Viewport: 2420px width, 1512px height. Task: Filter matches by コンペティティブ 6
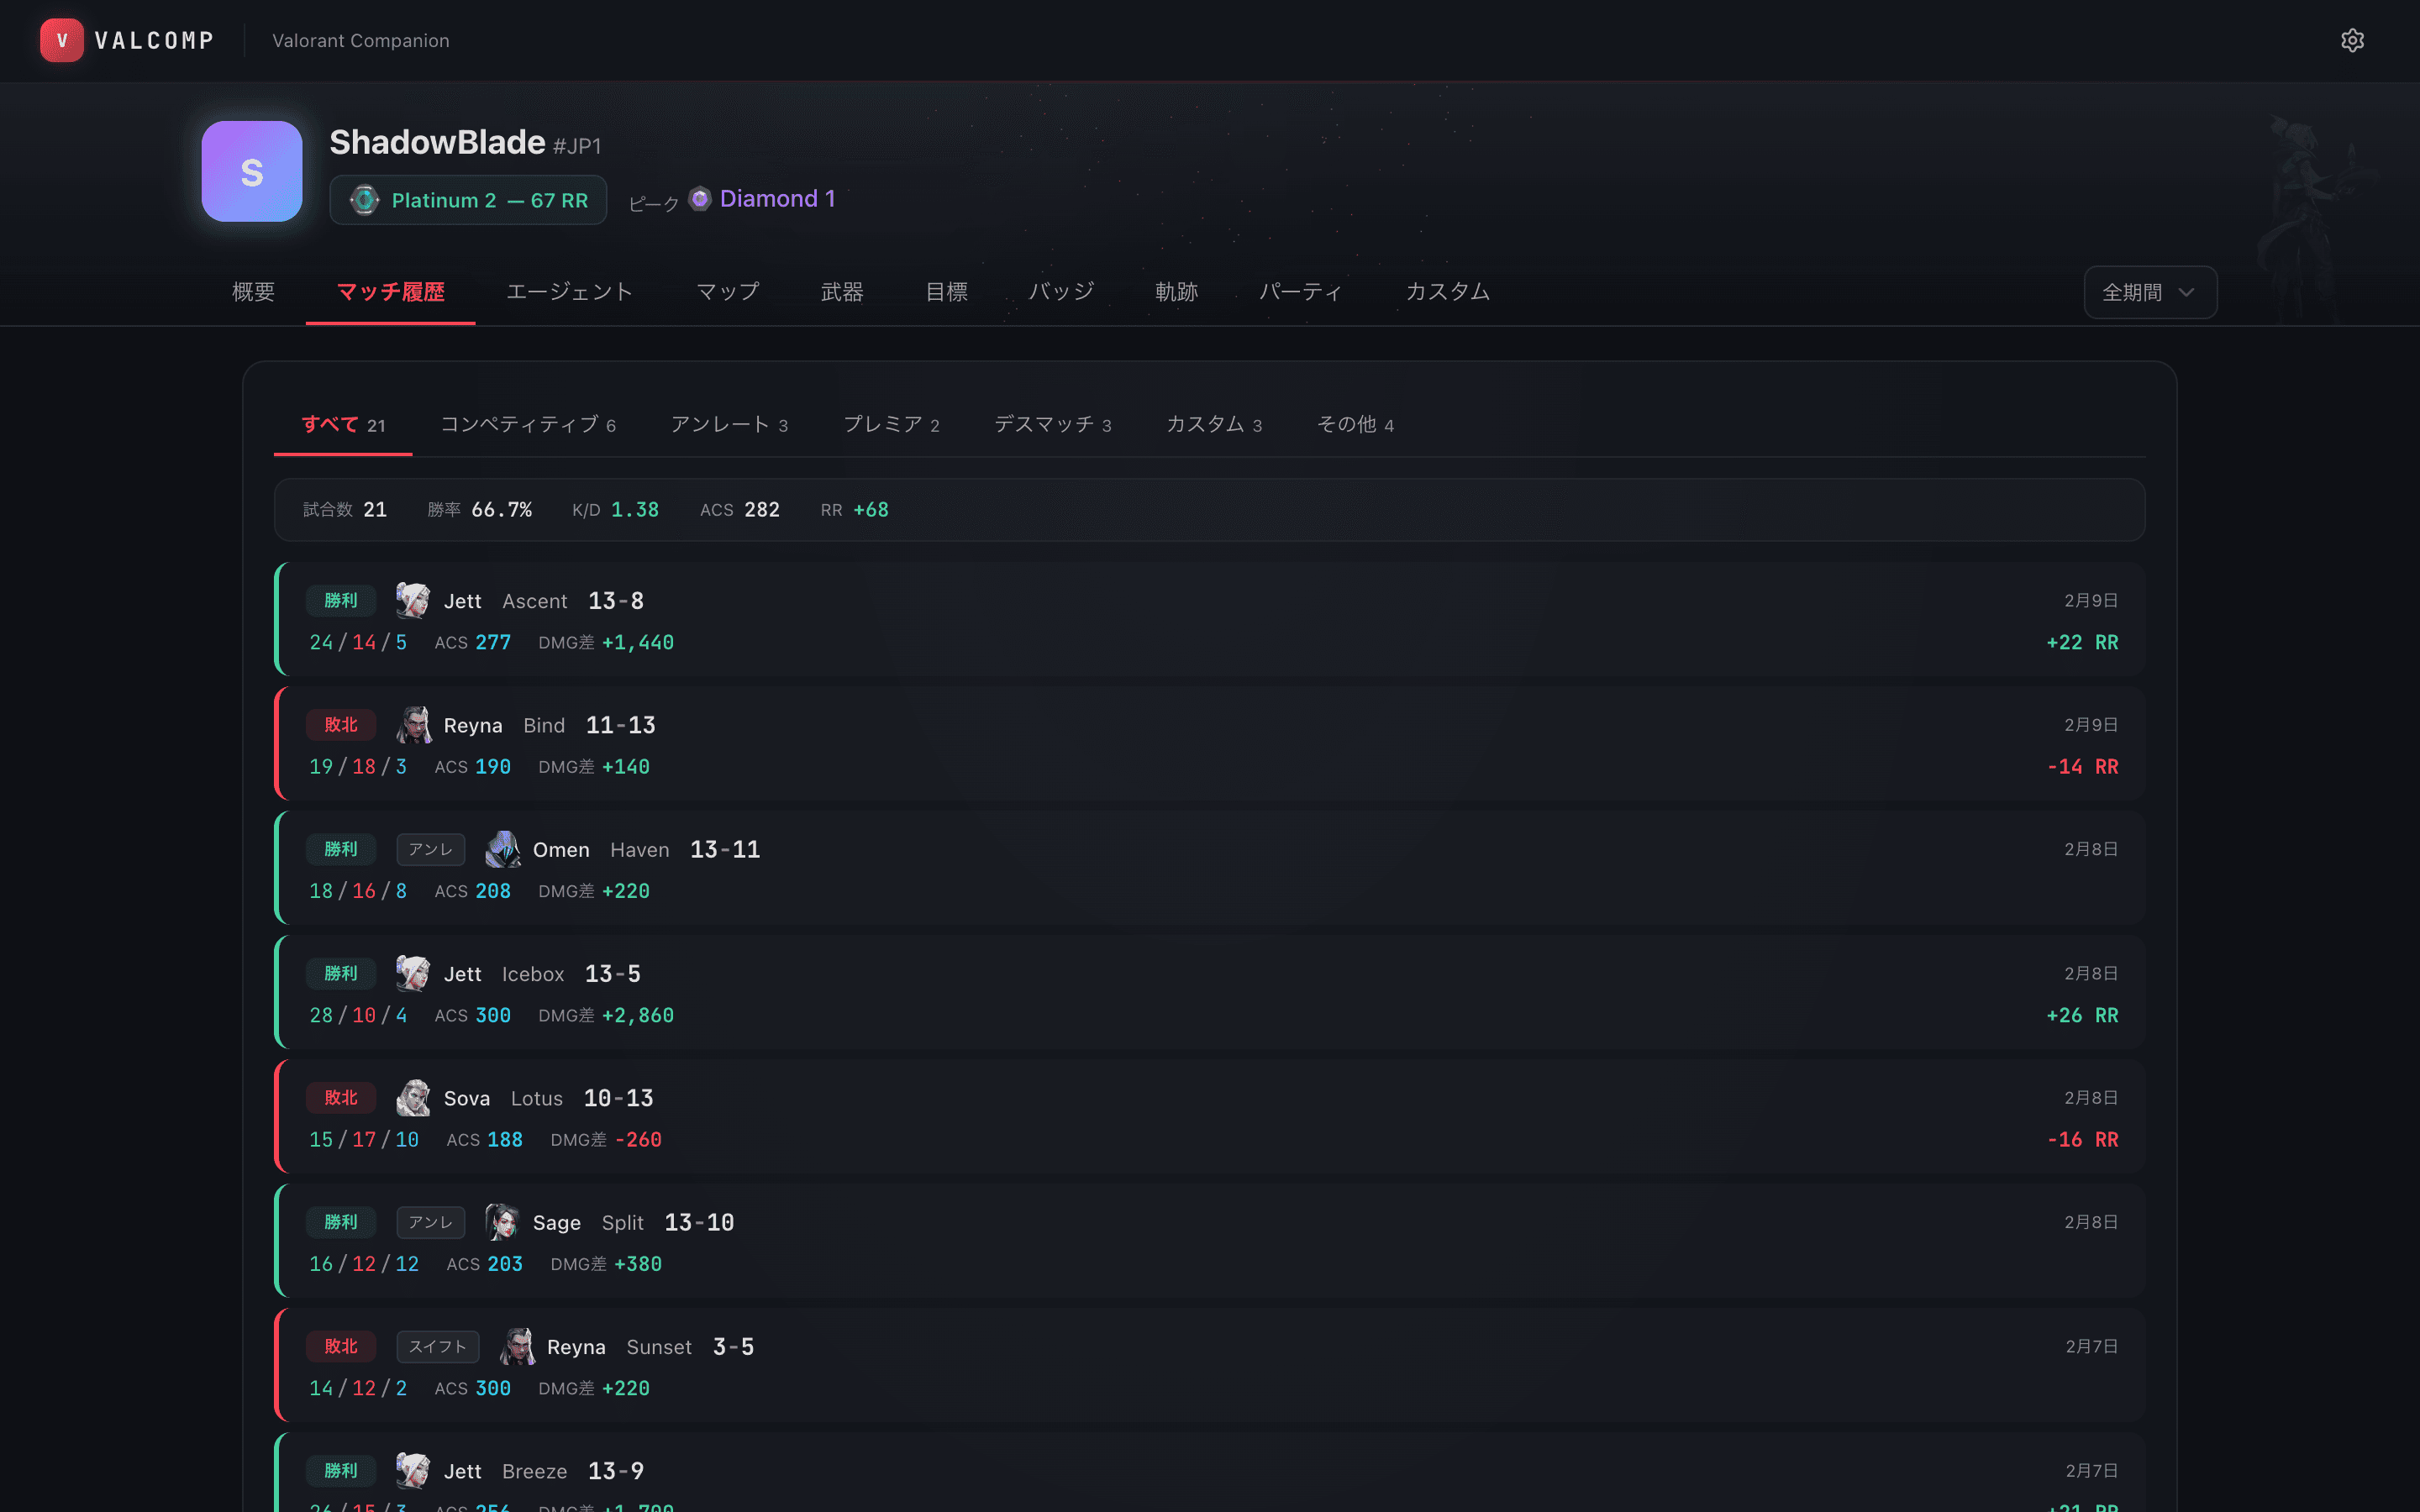click(x=528, y=425)
